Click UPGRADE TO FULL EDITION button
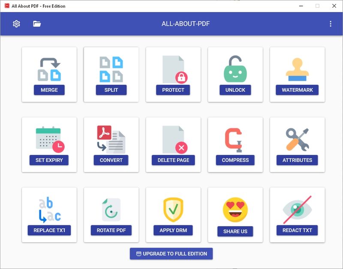The height and width of the screenshot is (269, 343). click(x=171, y=254)
